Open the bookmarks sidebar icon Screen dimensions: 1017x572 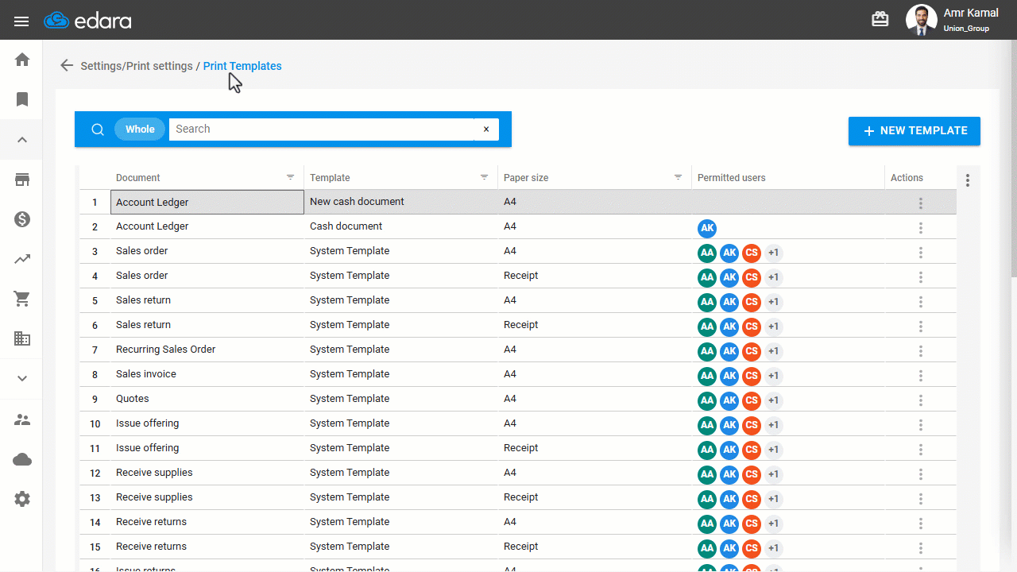coord(22,99)
